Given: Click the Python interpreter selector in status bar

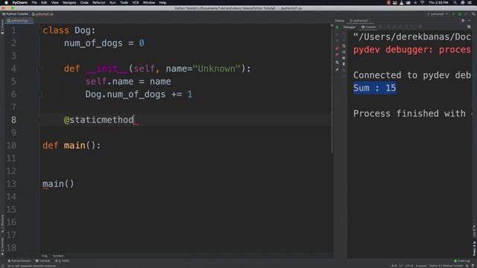Looking at the screenshot, I should pos(446,266).
